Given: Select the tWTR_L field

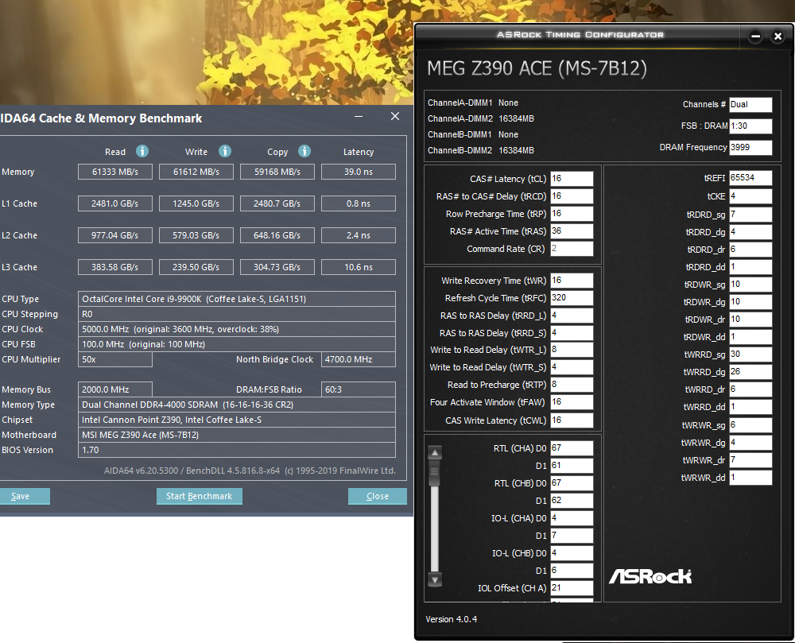Looking at the screenshot, I should click(572, 350).
